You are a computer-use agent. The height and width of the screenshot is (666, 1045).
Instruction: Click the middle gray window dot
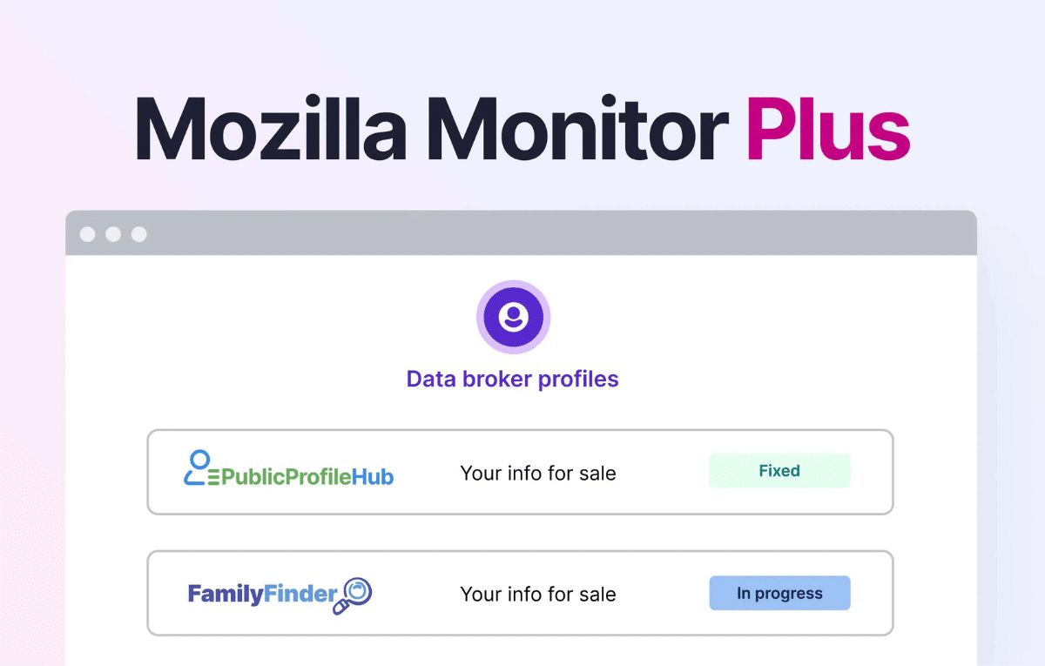[x=113, y=234]
